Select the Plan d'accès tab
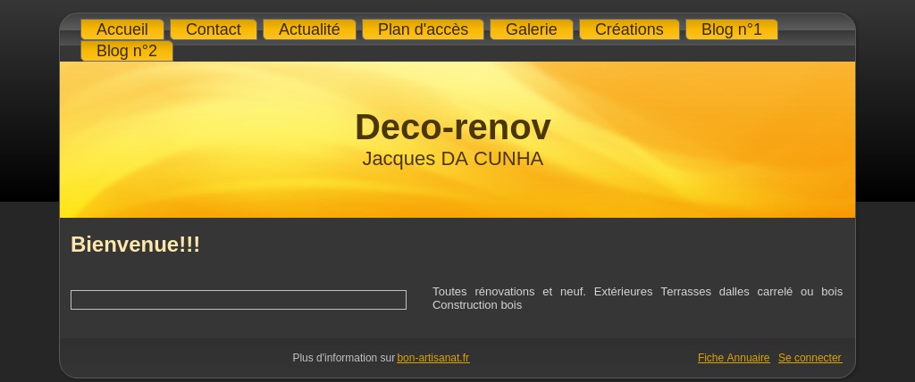 pos(423,29)
